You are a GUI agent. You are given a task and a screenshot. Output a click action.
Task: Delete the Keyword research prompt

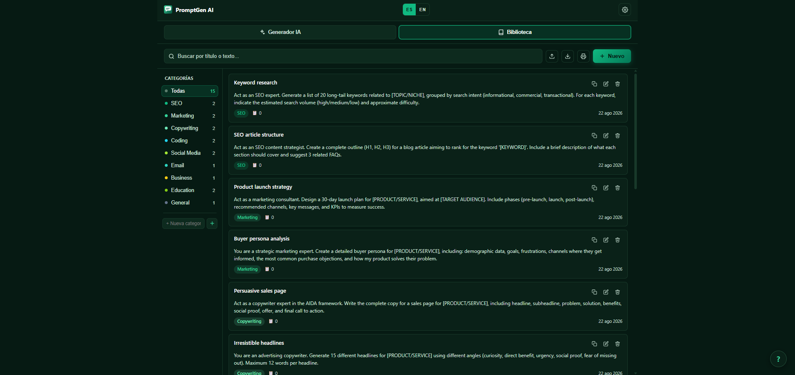[617, 84]
